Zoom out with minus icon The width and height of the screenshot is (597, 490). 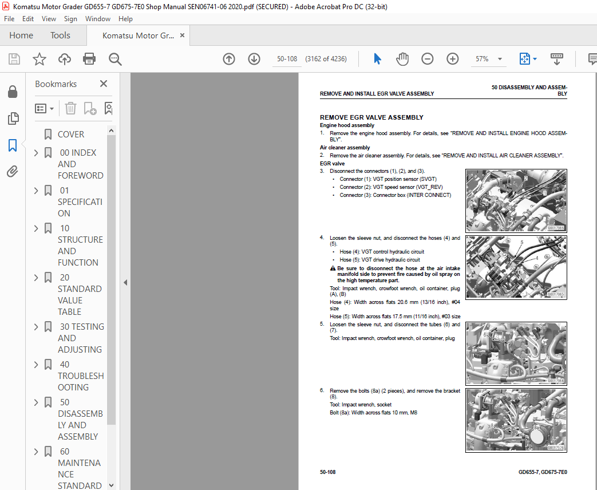tap(427, 59)
